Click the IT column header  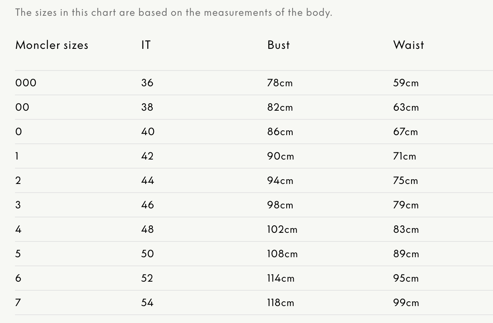point(146,45)
